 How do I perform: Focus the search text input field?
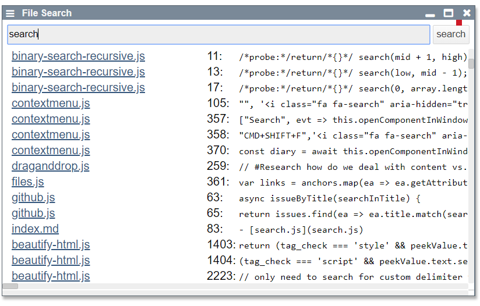218,34
